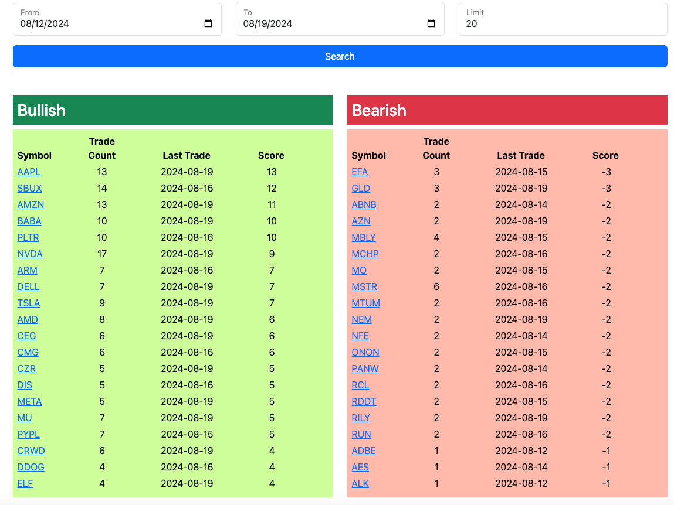Open the RCL symbol link
The height and width of the screenshot is (505, 674).
pos(360,385)
